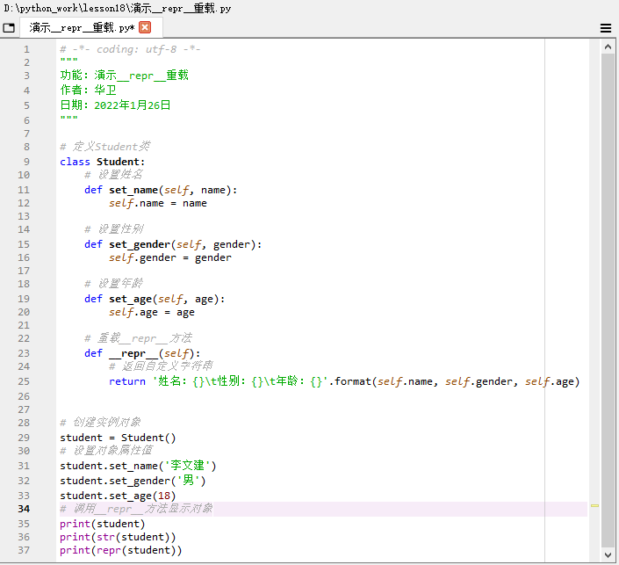Image resolution: width=619 pixels, height=565 pixels.
Task: Click the scrollbar up arrow
Action: click(x=608, y=47)
